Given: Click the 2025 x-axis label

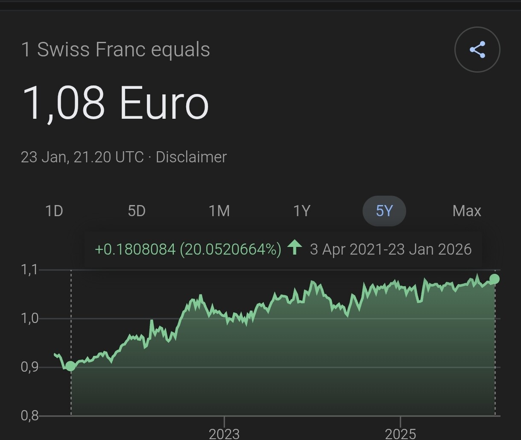Looking at the screenshot, I should point(400,434).
